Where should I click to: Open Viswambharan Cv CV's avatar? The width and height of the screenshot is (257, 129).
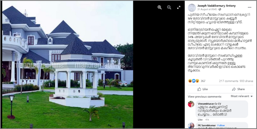(x=191, y=104)
